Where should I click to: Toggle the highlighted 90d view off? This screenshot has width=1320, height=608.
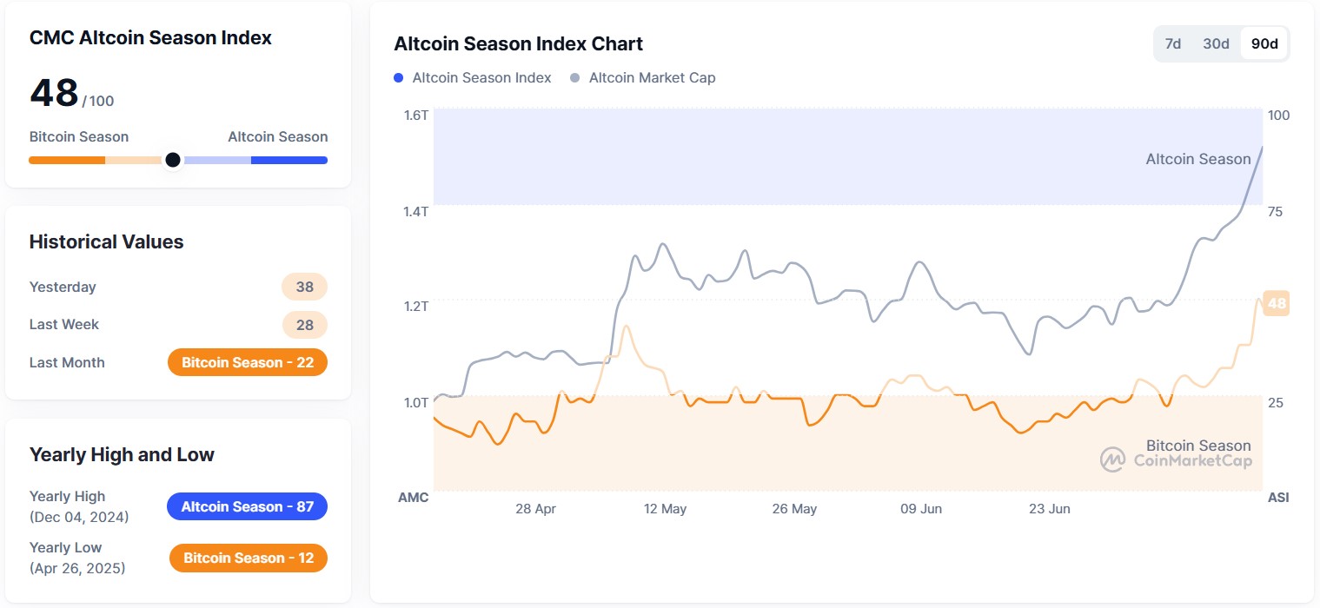click(x=1264, y=43)
